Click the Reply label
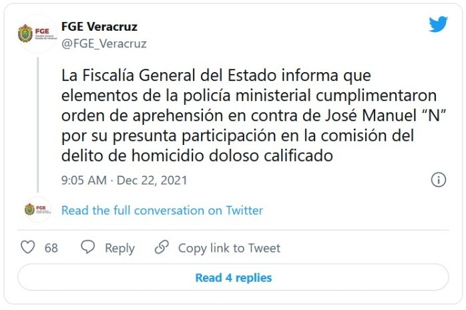This screenshot has width=466, height=310. pyautogui.click(x=120, y=248)
